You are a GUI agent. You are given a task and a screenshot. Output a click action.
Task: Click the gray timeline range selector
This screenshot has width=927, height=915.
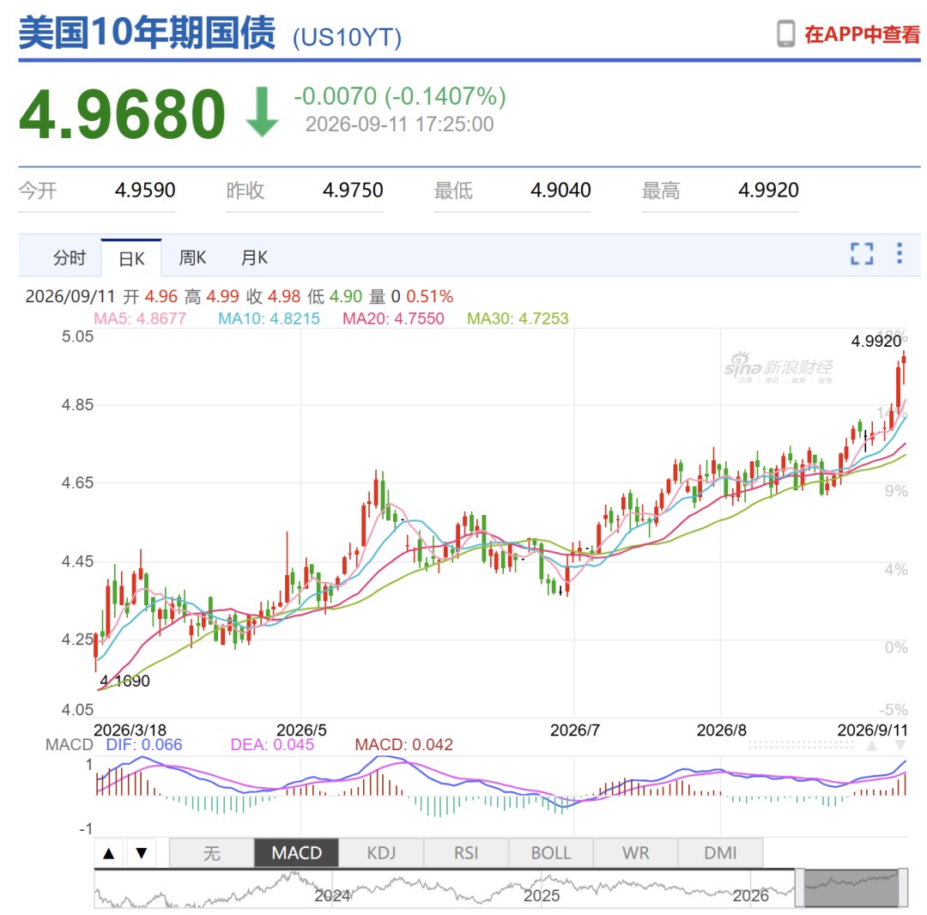point(851,888)
